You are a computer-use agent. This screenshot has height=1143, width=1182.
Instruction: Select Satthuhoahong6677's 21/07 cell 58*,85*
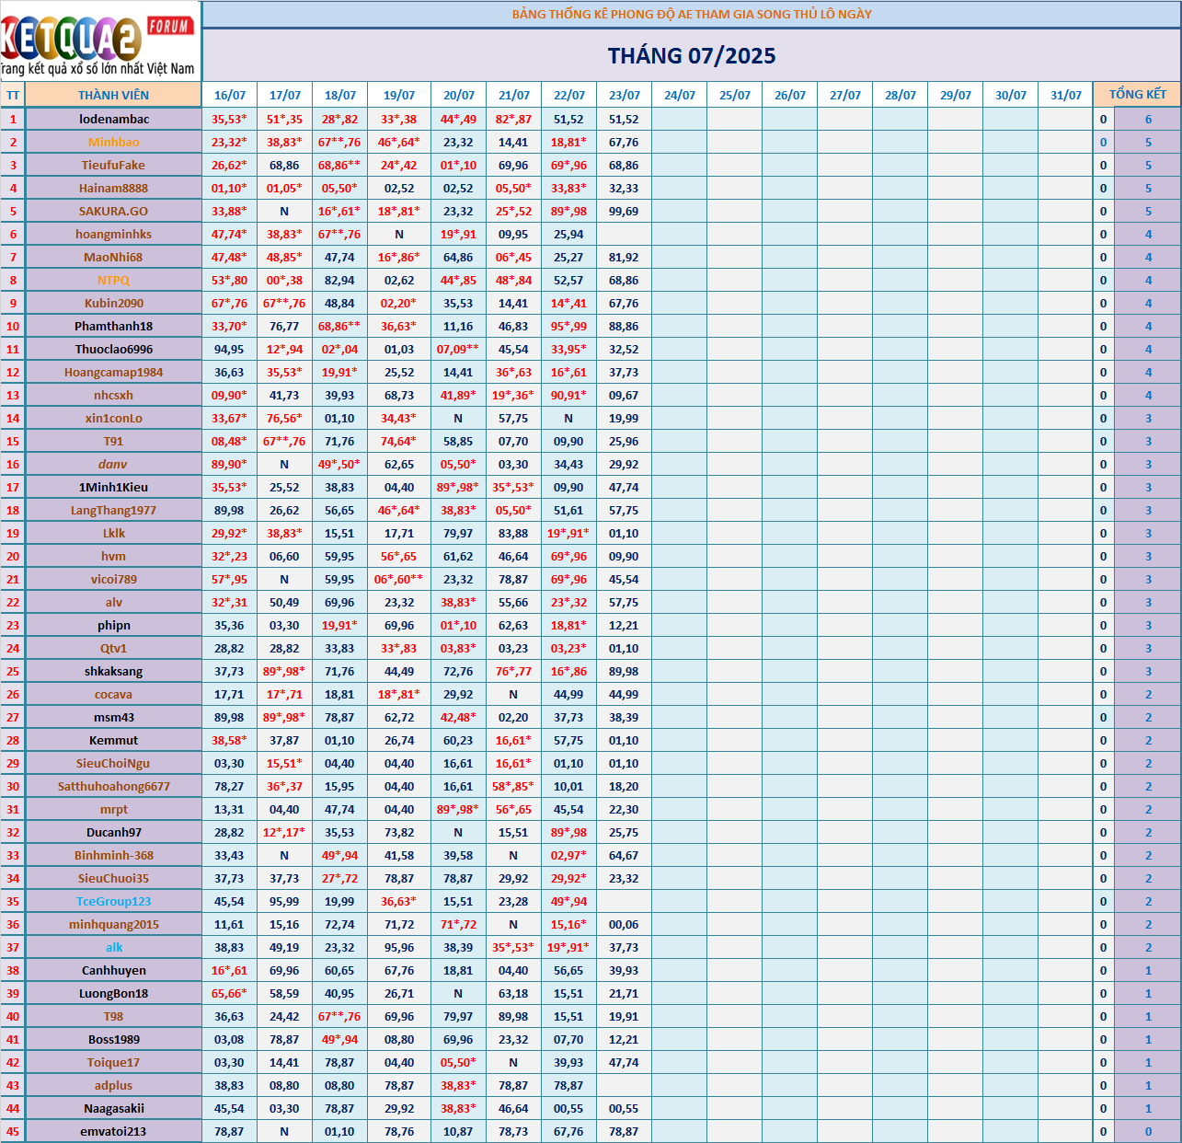(x=513, y=786)
